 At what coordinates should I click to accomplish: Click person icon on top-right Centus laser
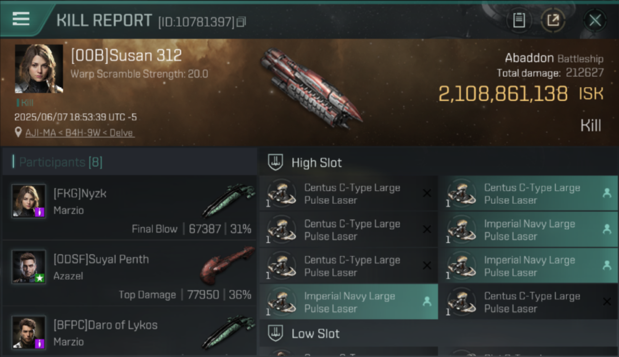(x=607, y=193)
